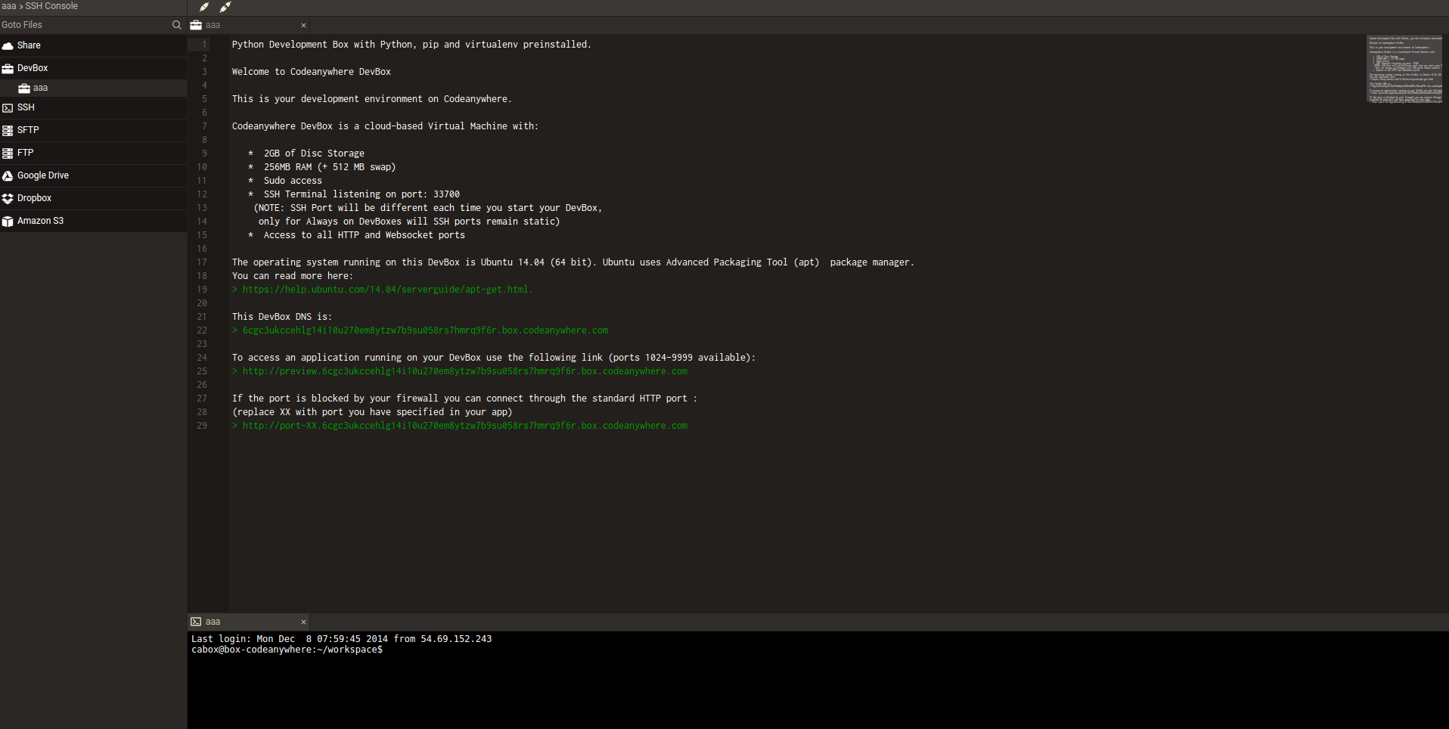Click the '(NOTE: SSH Port will be different' line

[428, 208]
